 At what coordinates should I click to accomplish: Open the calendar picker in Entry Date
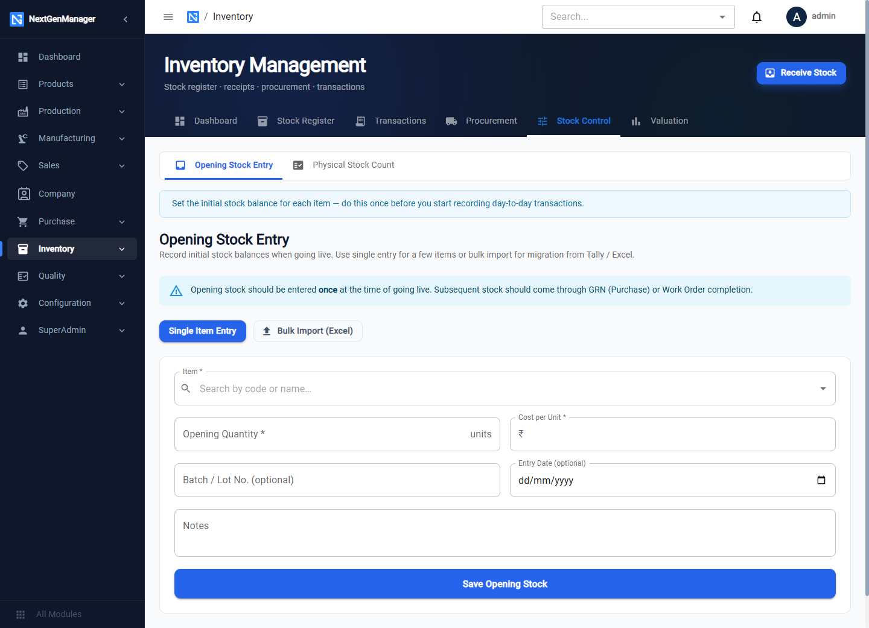821,480
